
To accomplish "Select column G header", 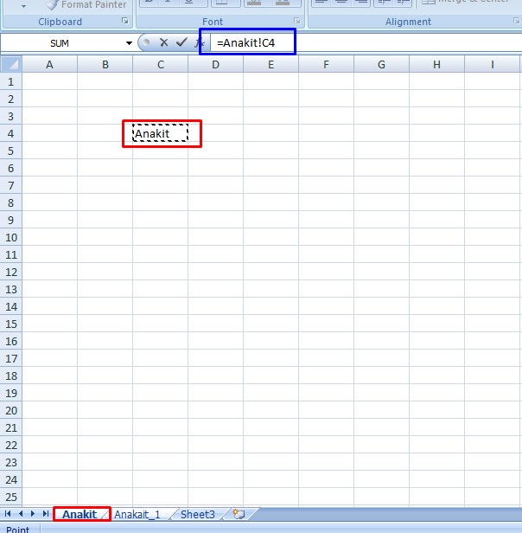I will tap(382, 65).
